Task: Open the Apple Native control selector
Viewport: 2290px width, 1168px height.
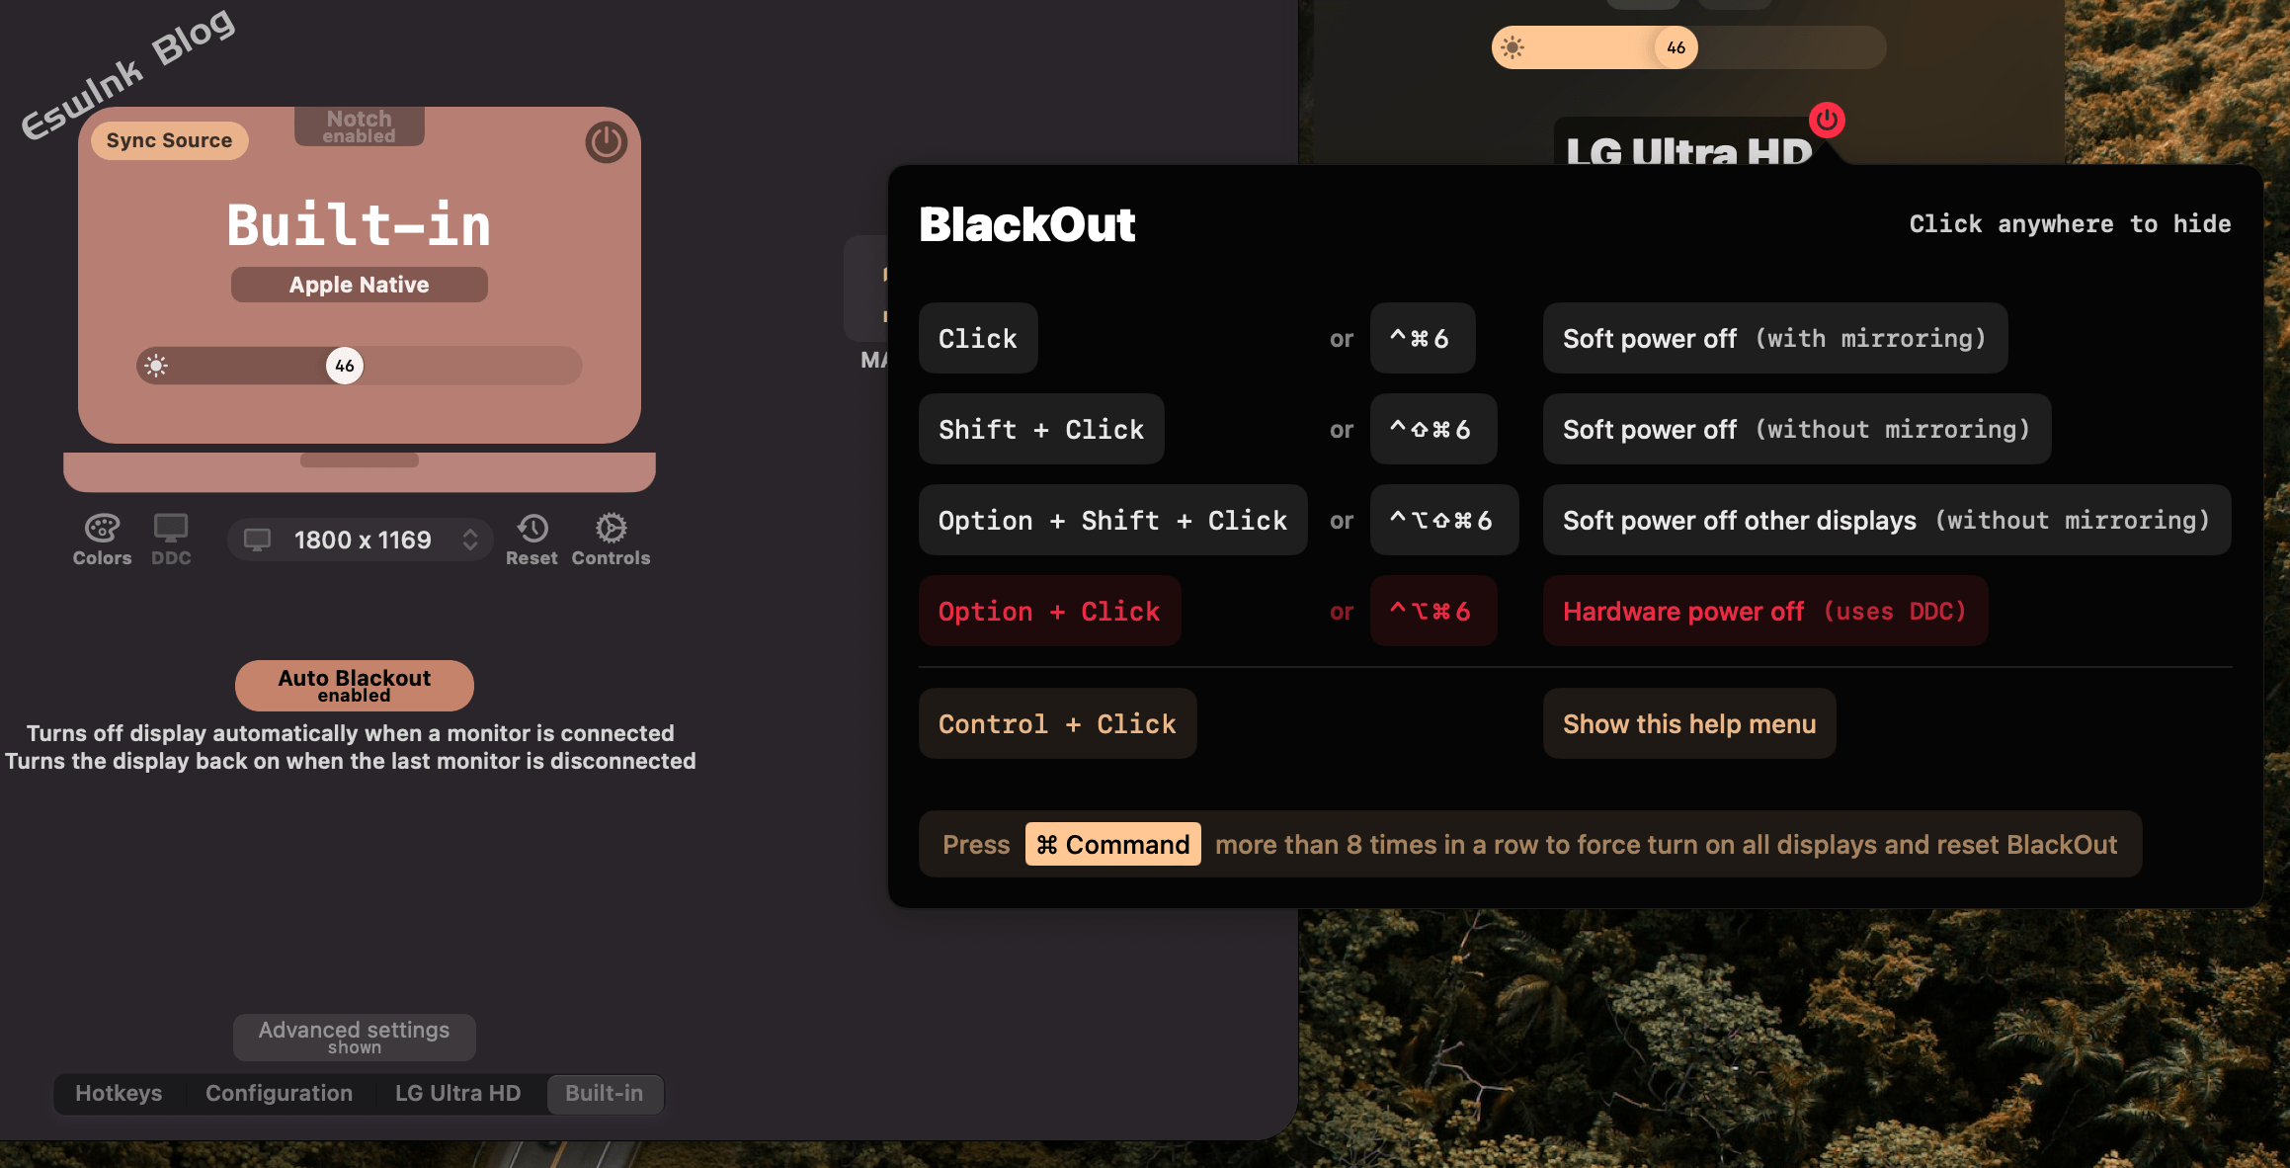Action: pyautogui.click(x=359, y=285)
